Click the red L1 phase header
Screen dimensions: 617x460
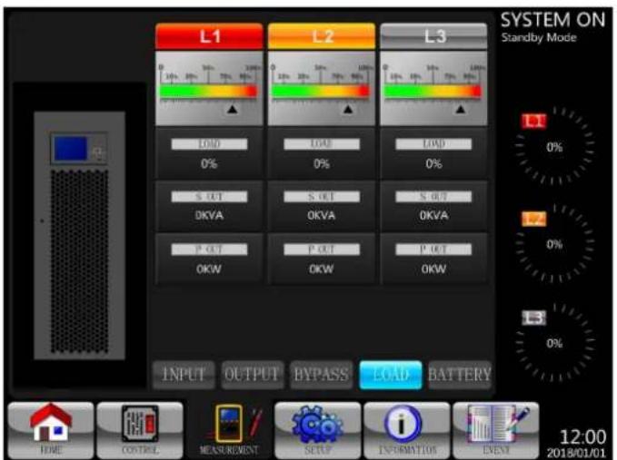click(209, 36)
